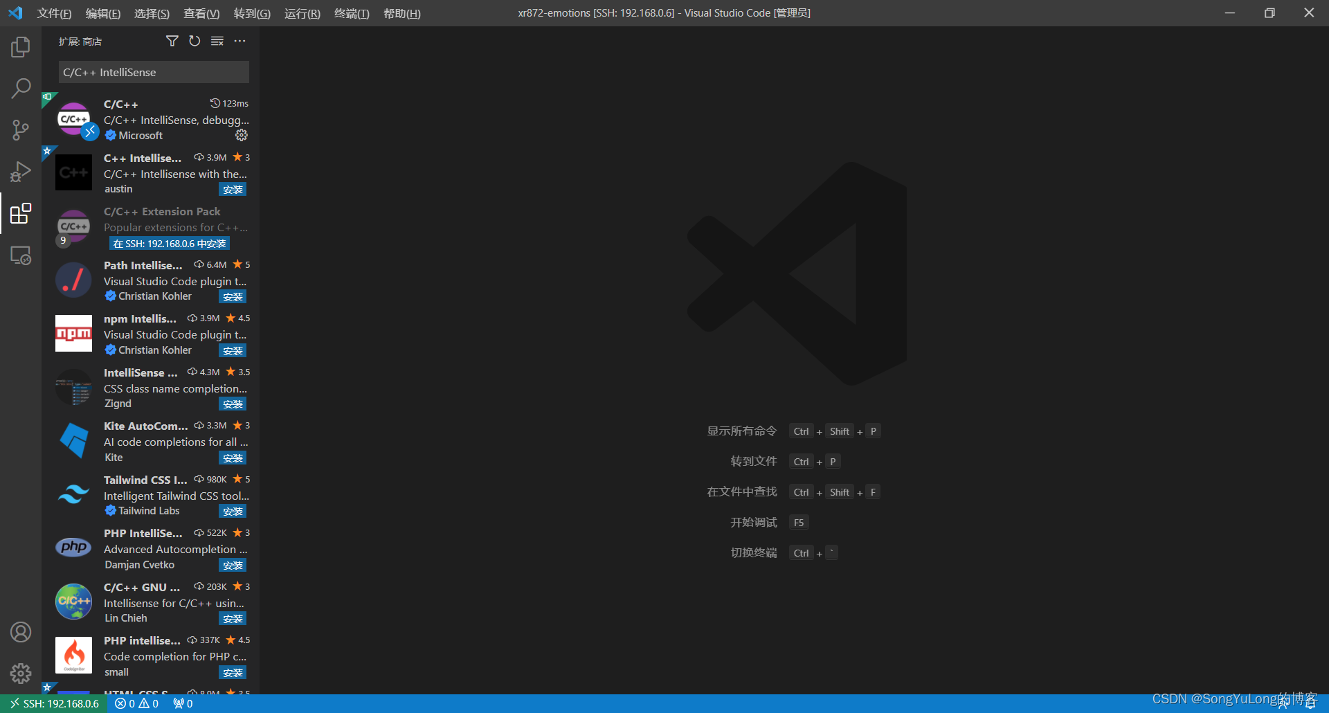The width and height of the screenshot is (1329, 713).
Task: Click the SSH: 192.168.0.6 remote indicator
Action: 54,703
